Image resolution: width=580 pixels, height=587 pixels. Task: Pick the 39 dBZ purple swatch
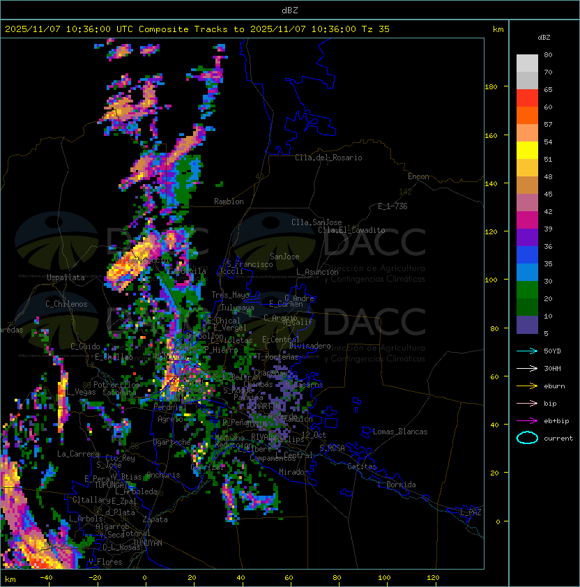pyautogui.click(x=527, y=238)
